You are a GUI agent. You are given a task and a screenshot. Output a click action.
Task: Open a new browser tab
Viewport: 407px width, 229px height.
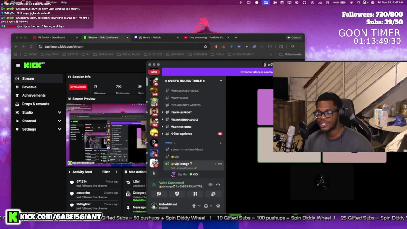point(236,38)
